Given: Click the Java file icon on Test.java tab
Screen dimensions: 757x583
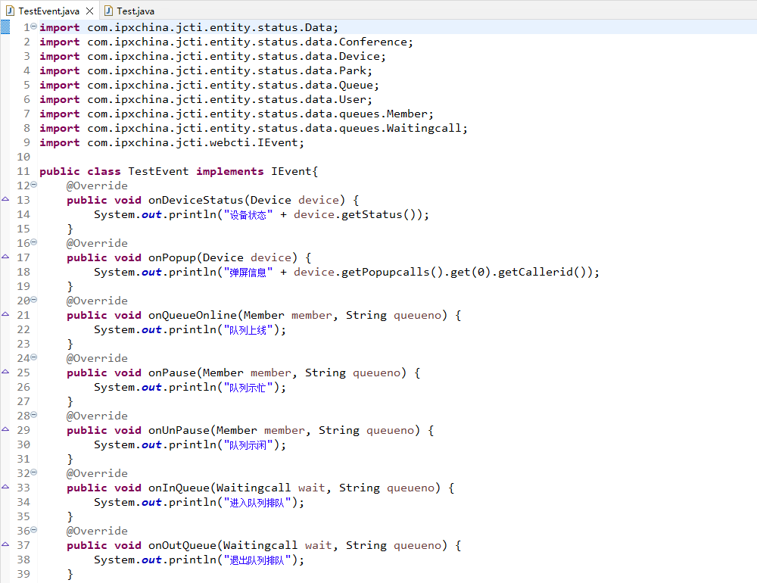Looking at the screenshot, I should [109, 11].
